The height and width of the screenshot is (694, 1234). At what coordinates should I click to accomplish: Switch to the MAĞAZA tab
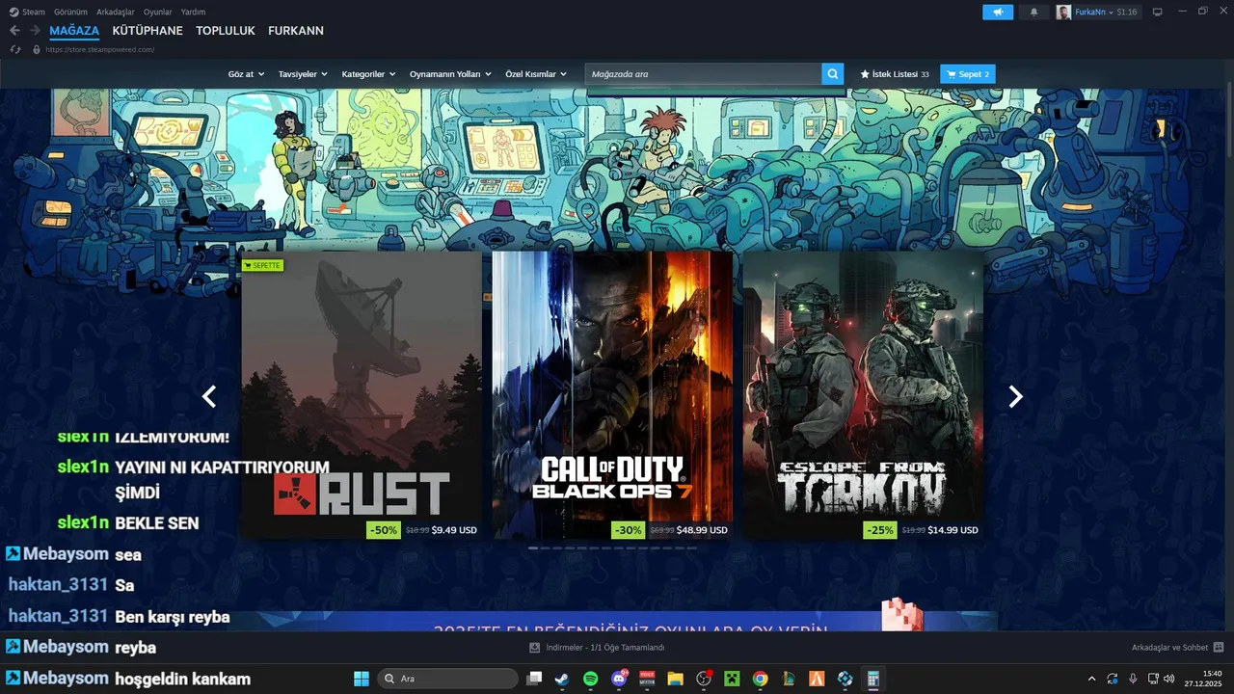(74, 31)
